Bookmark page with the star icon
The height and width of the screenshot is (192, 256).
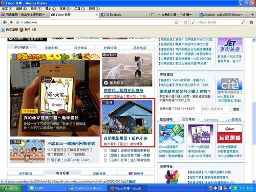177,22
